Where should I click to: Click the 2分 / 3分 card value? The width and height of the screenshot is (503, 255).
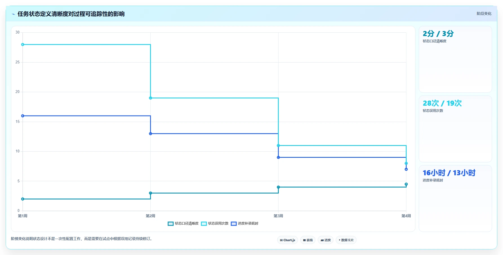pos(438,34)
